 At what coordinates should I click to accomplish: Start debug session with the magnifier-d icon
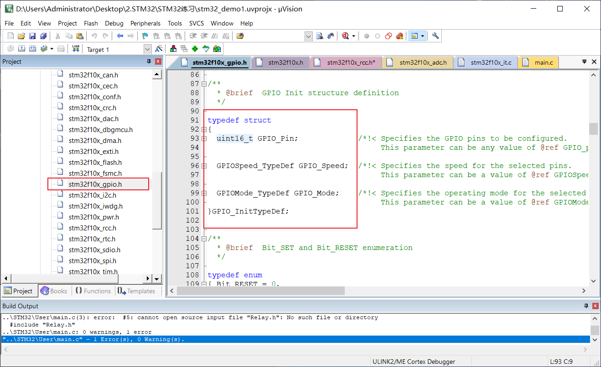[346, 36]
